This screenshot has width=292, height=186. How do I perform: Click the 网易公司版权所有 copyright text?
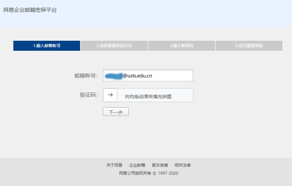[133, 173]
